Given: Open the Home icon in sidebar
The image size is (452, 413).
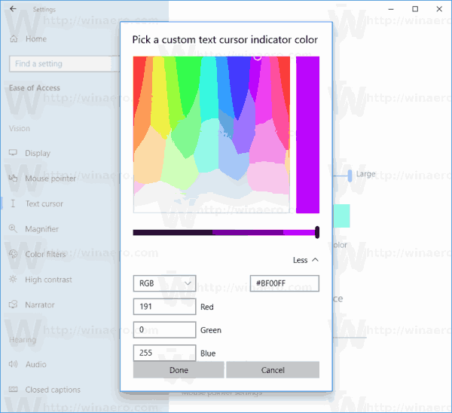Looking at the screenshot, I should [x=14, y=38].
